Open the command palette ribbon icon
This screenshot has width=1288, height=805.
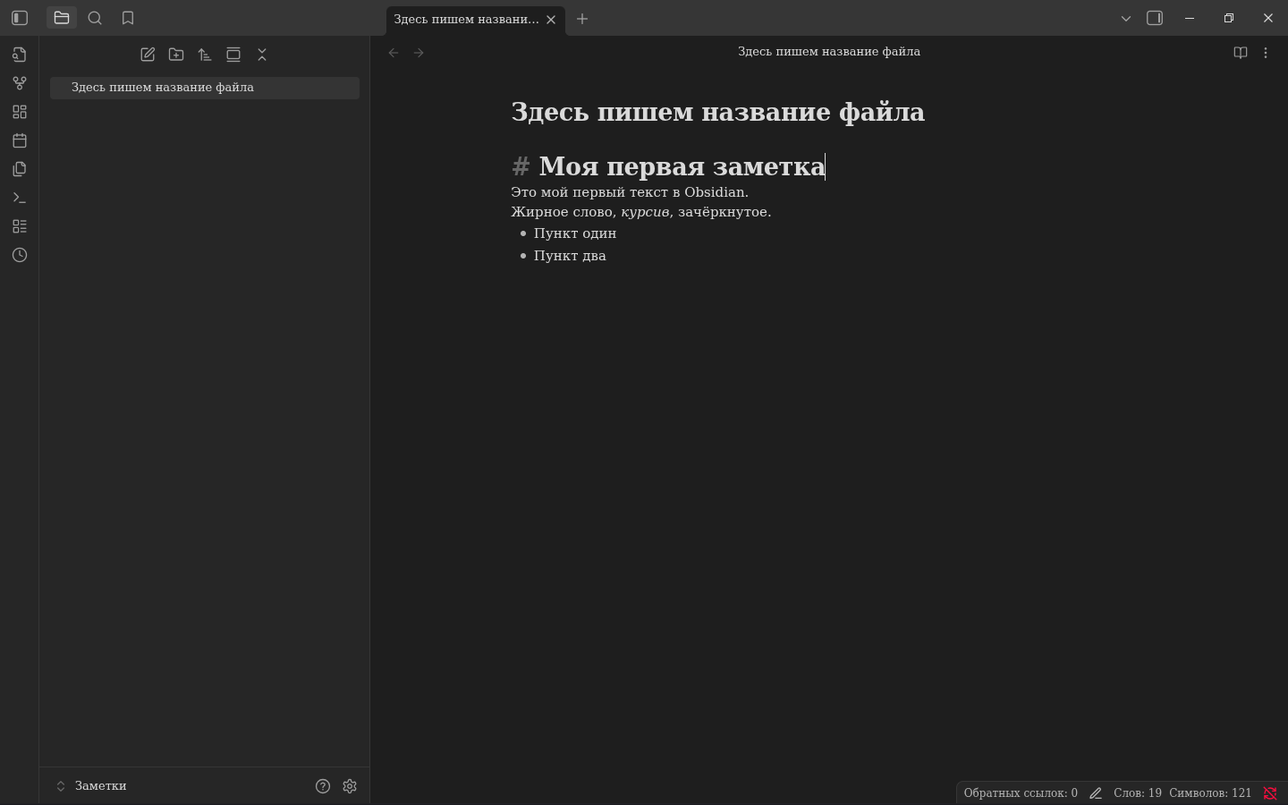pyautogui.click(x=20, y=198)
